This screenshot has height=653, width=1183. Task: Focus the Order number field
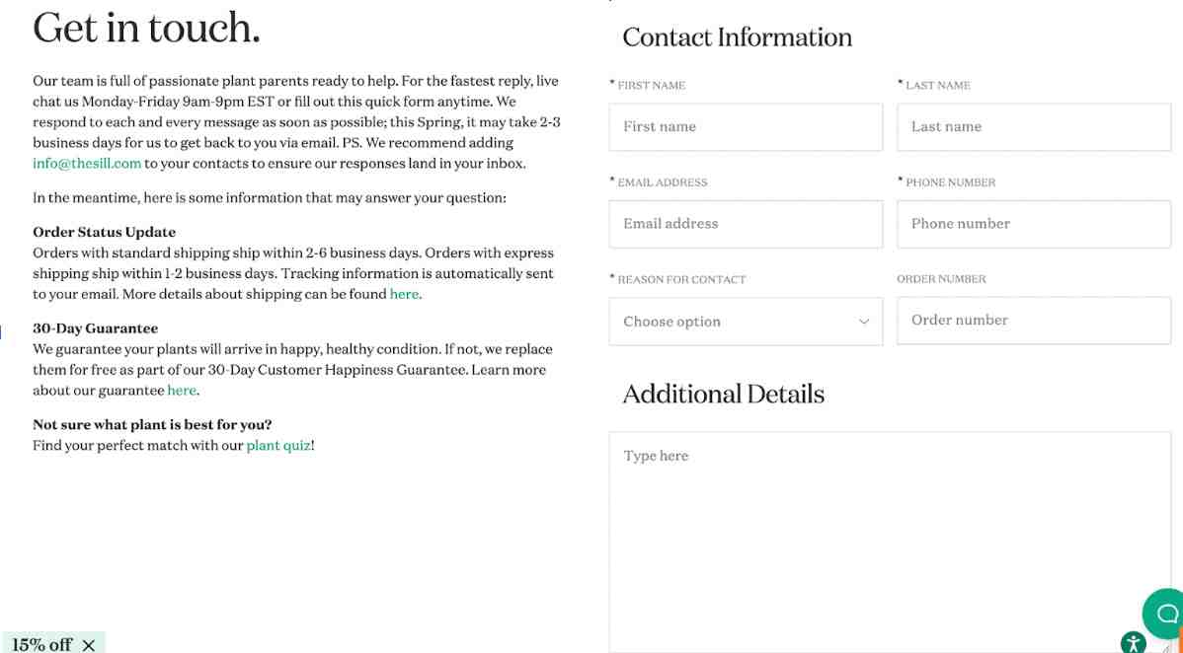(x=1033, y=321)
